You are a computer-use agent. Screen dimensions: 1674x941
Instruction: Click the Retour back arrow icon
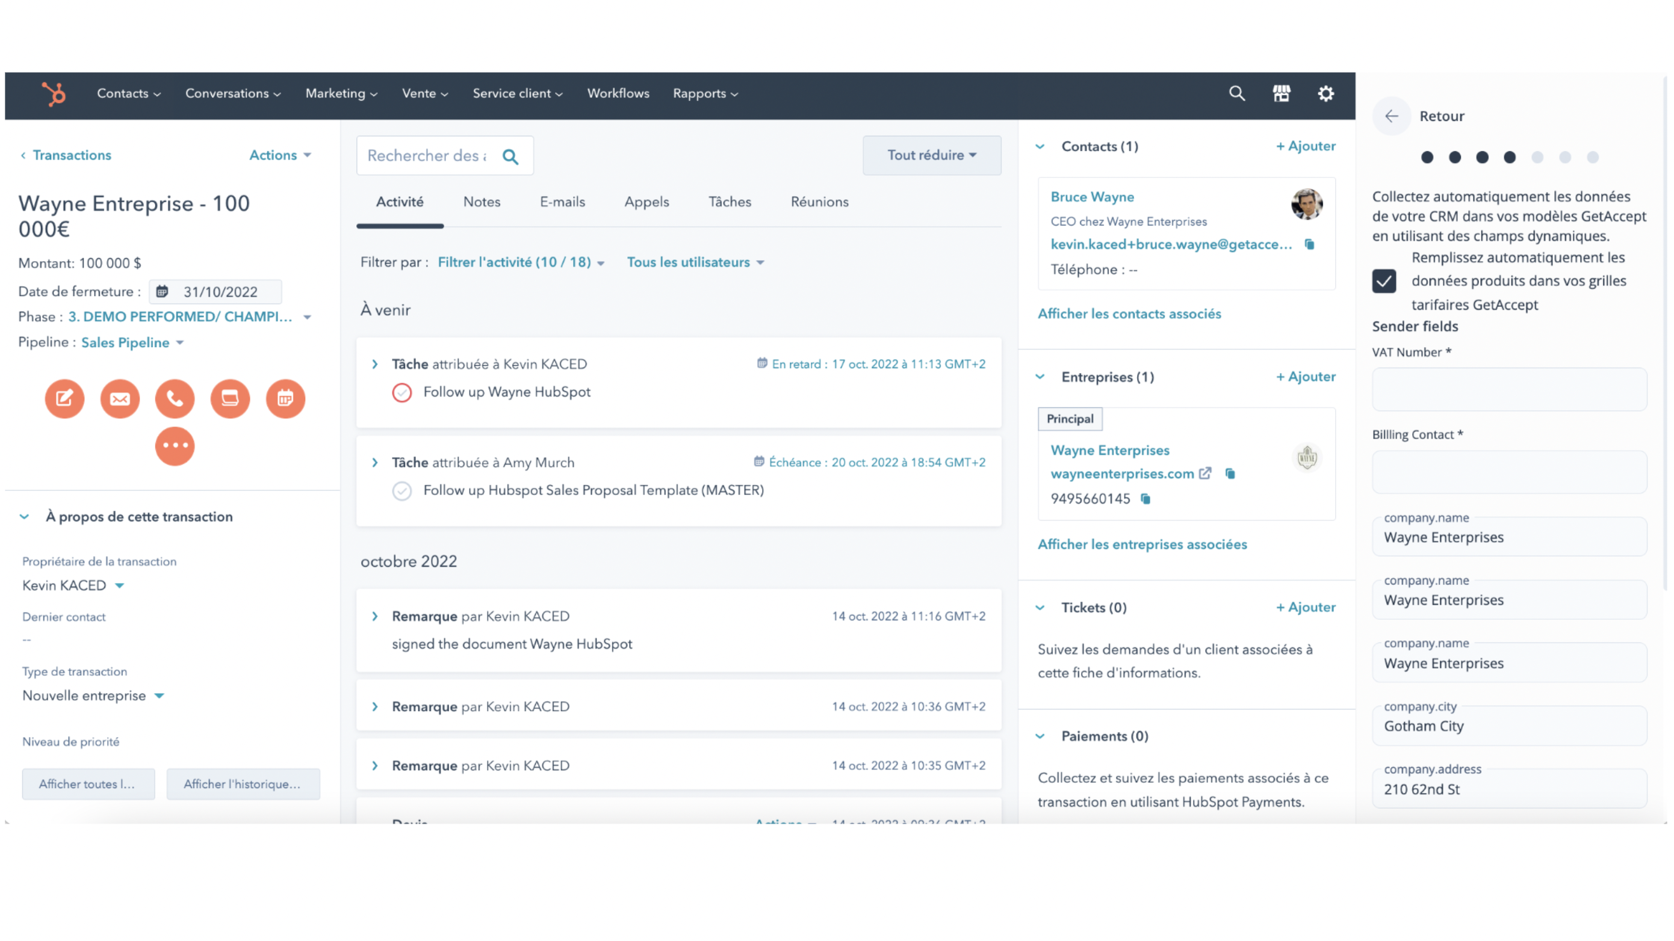pos(1391,116)
